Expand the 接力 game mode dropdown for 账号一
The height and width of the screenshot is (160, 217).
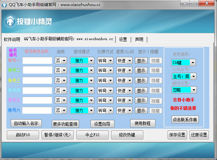coord(82,61)
